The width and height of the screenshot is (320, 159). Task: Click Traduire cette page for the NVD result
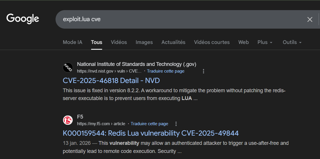(x=165, y=71)
